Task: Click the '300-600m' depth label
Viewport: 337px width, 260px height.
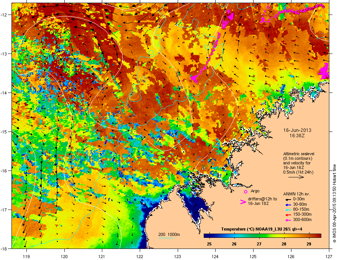Action: (x=302, y=219)
